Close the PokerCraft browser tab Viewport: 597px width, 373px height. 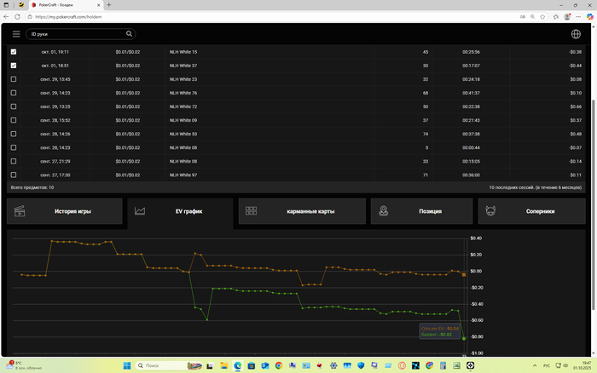coord(99,5)
